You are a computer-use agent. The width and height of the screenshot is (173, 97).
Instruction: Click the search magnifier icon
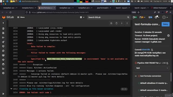coord(128,17)
